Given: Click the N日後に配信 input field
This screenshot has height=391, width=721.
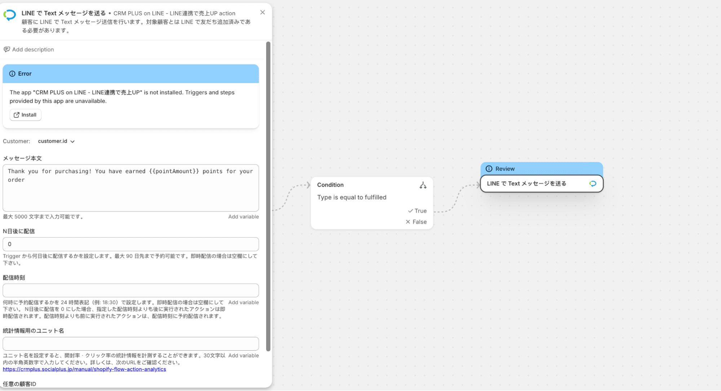Looking at the screenshot, I should (131, 244).
